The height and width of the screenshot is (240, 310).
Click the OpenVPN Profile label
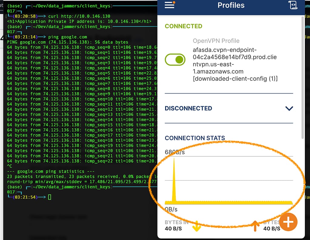(x=216, y=41)
